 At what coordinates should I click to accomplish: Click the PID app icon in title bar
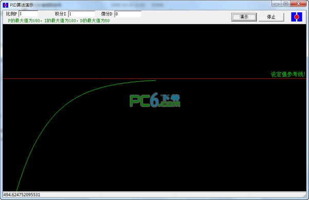tap(6, 5)
